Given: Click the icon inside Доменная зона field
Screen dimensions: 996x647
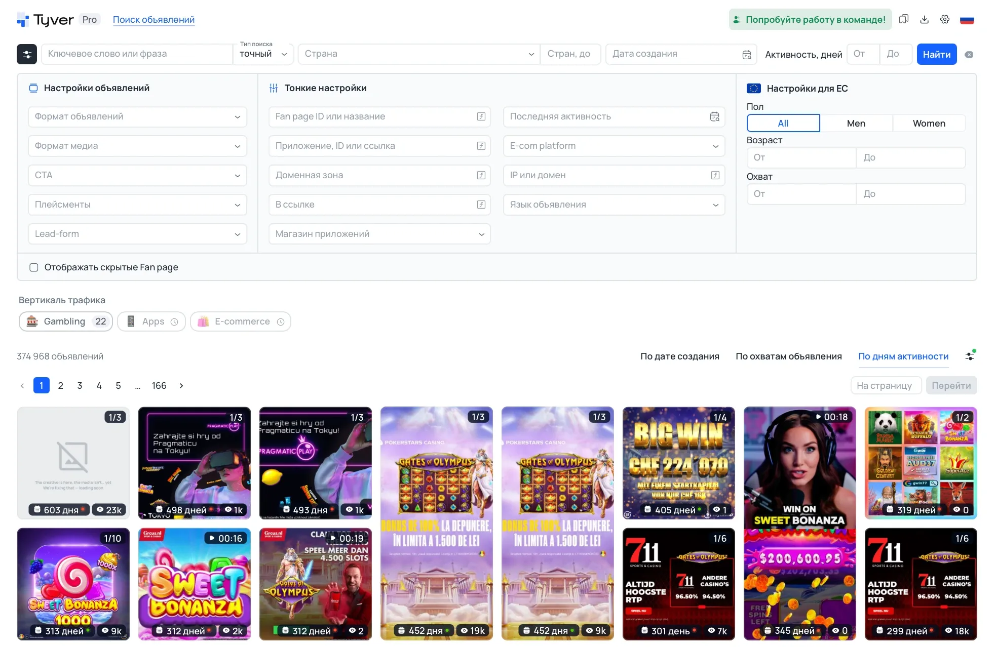Looking at the screenshot, I should click(x=481, y=175).
